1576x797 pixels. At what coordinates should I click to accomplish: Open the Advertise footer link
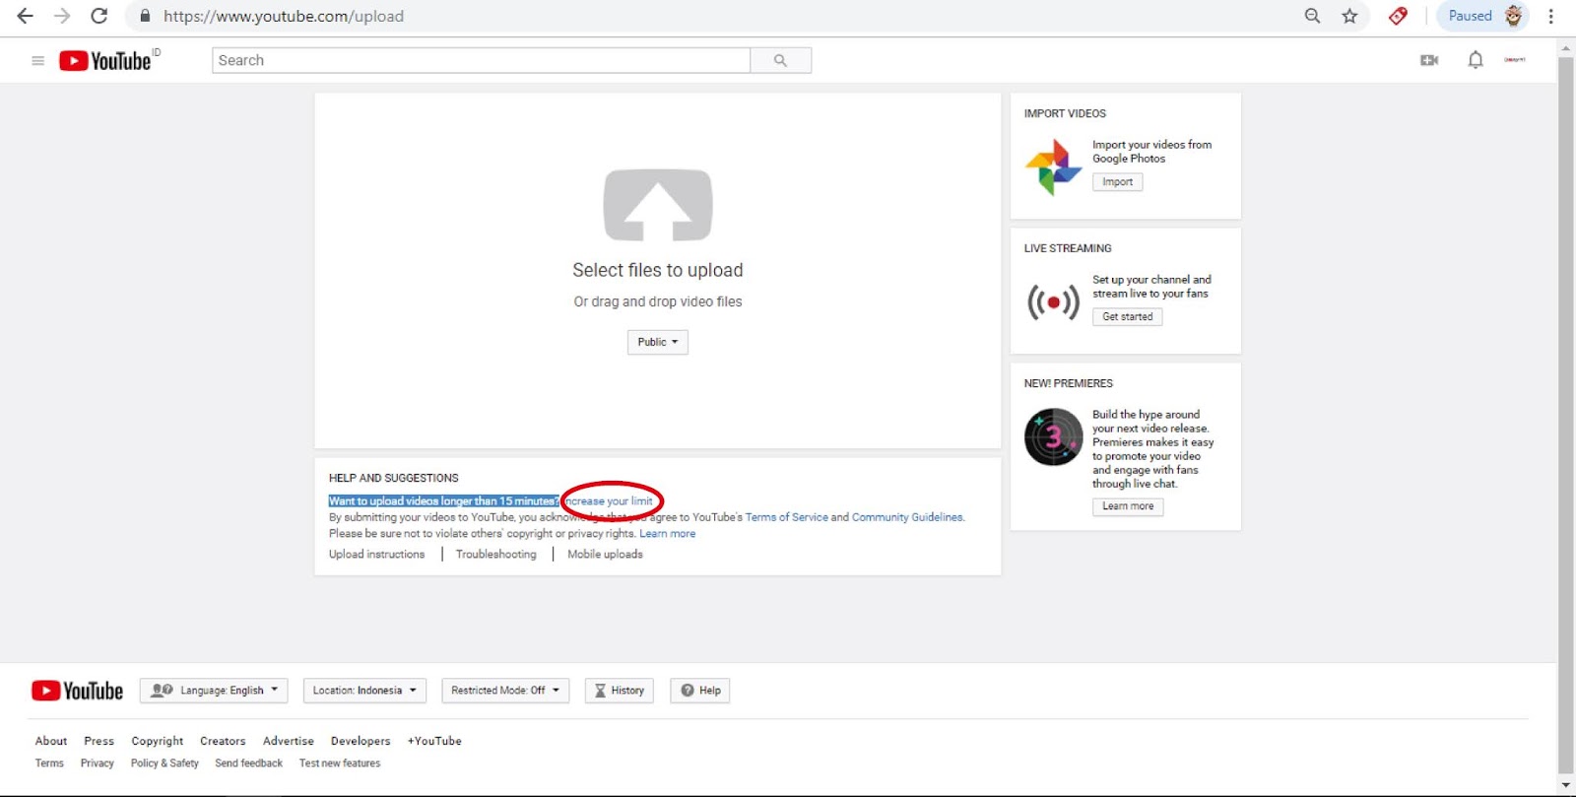tap(289, 741)
